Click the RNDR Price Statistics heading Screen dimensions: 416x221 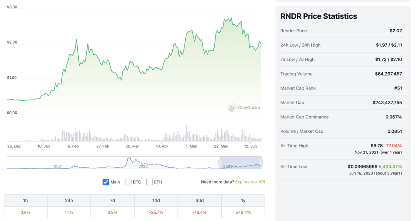(318, 16)
